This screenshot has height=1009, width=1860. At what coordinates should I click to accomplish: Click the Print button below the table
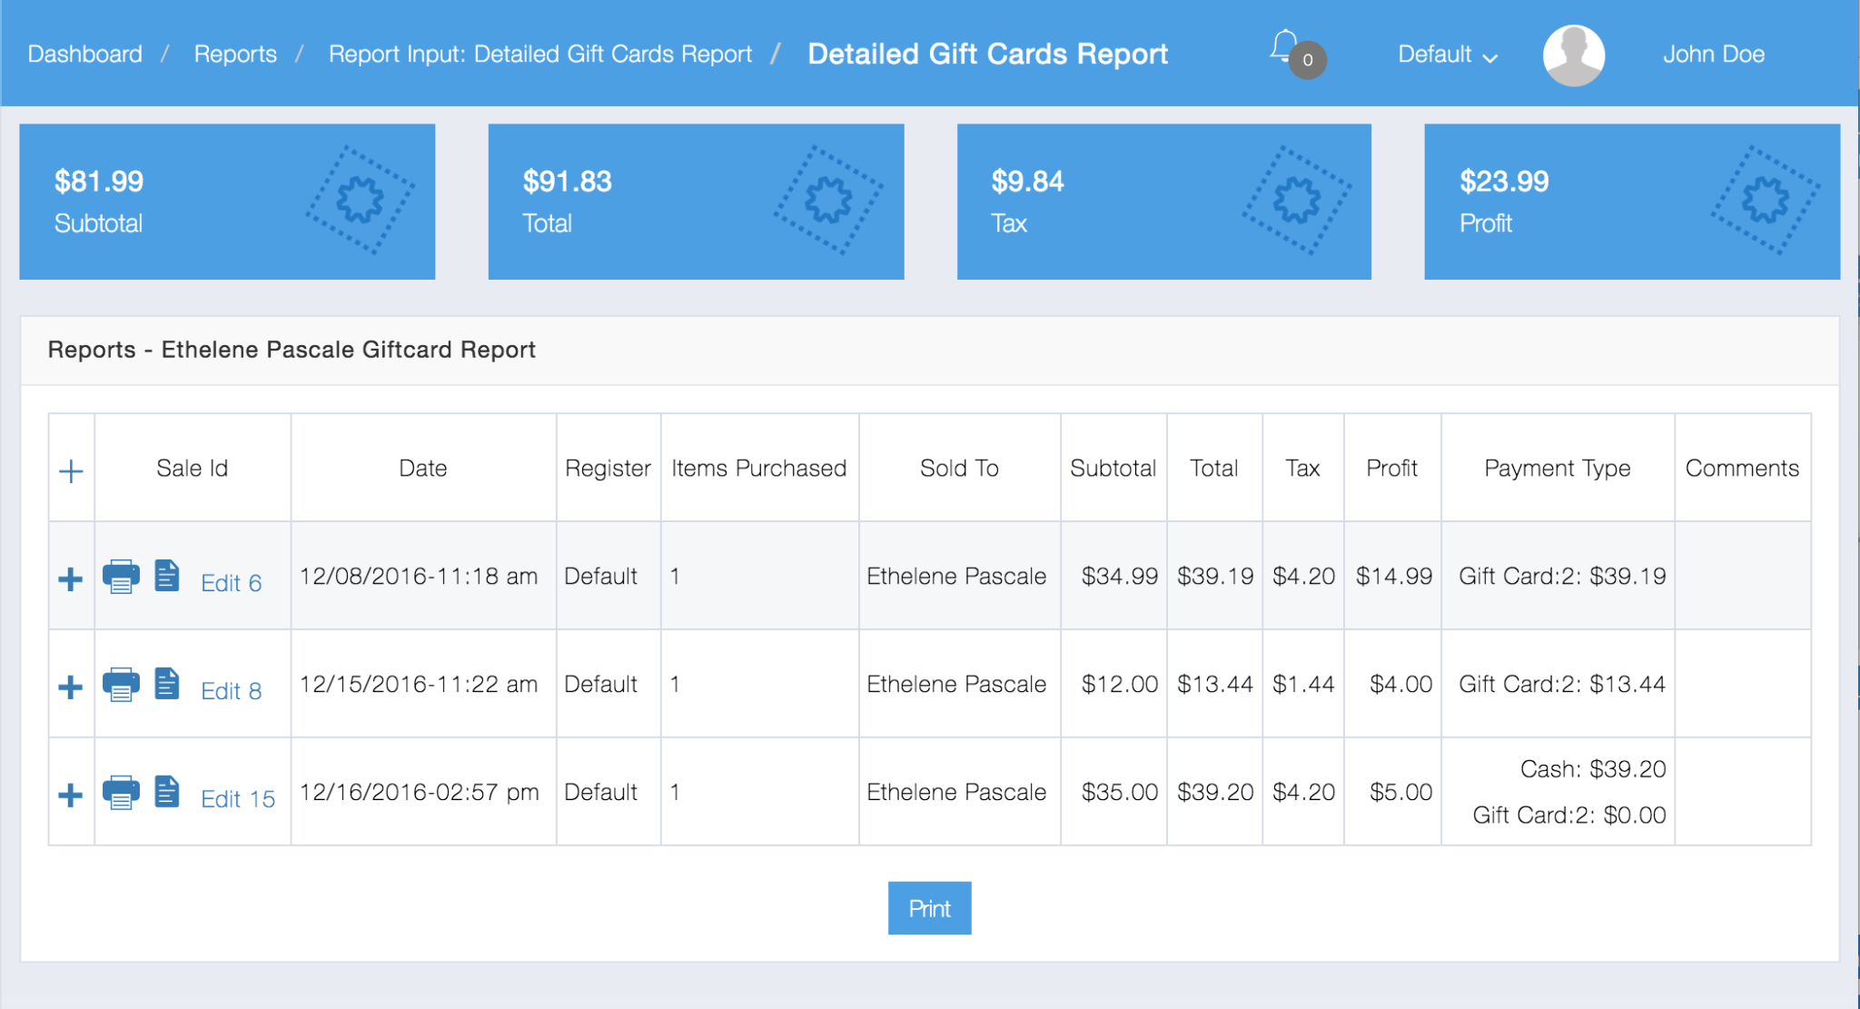(x=929, y=907)
